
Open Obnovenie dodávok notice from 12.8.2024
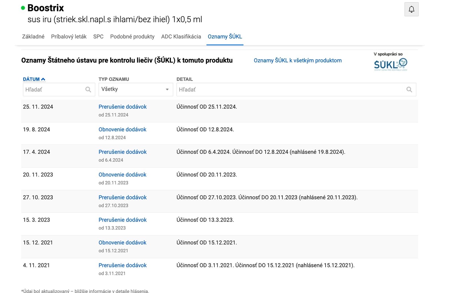point(122,130)
